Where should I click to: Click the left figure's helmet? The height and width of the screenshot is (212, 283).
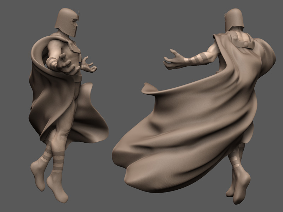pyautogui.click(x=67, y=22)
